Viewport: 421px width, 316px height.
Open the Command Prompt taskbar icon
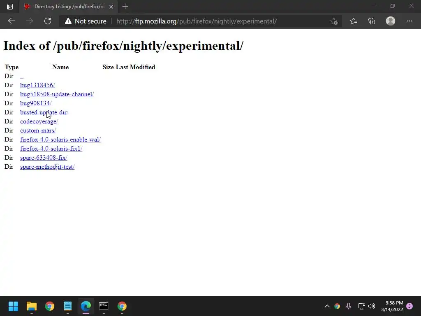104,306
